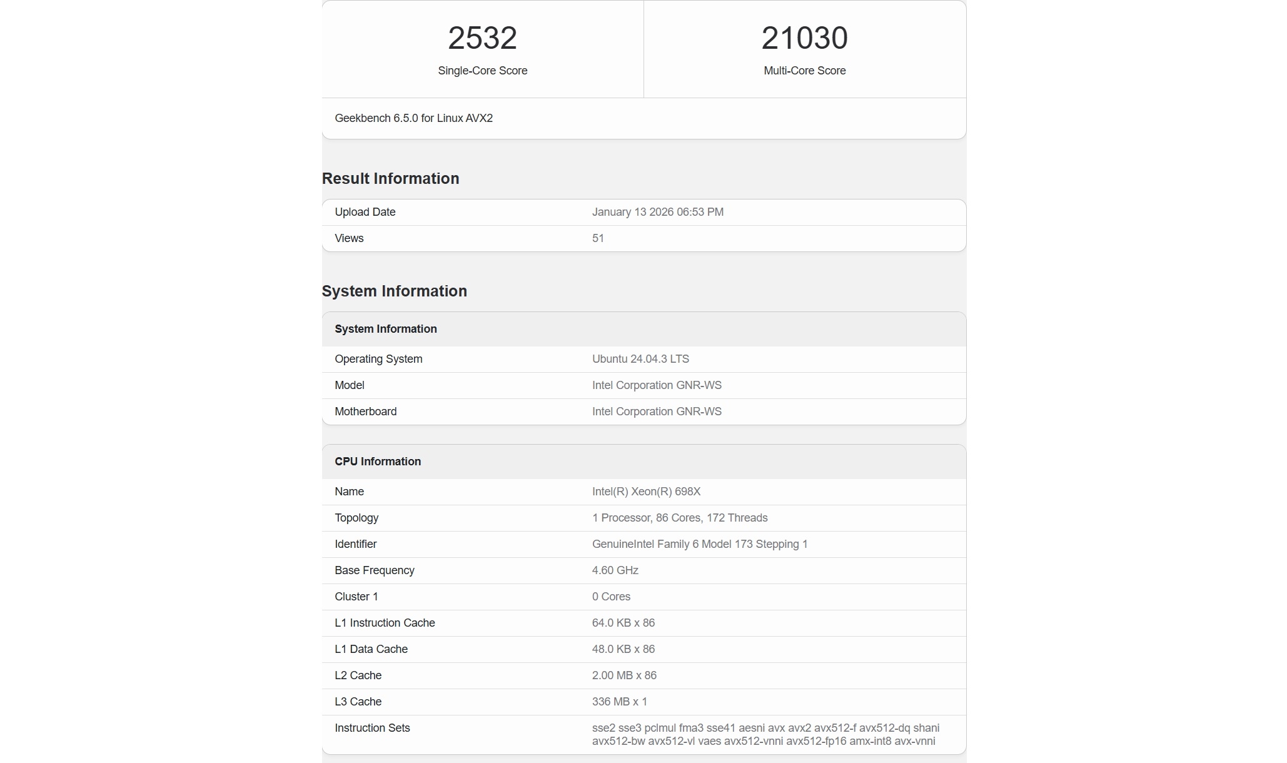Screen dimensions: 1287x763
Task: Click the Multi-Core Score label
Action: click(804, 71)
